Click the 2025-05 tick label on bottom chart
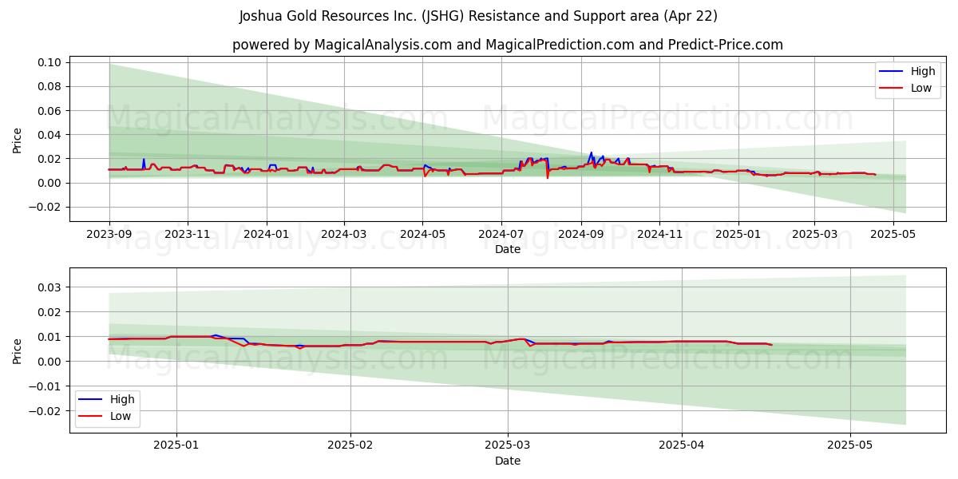This screenshot has height=479, width=958. click(850, 445)
